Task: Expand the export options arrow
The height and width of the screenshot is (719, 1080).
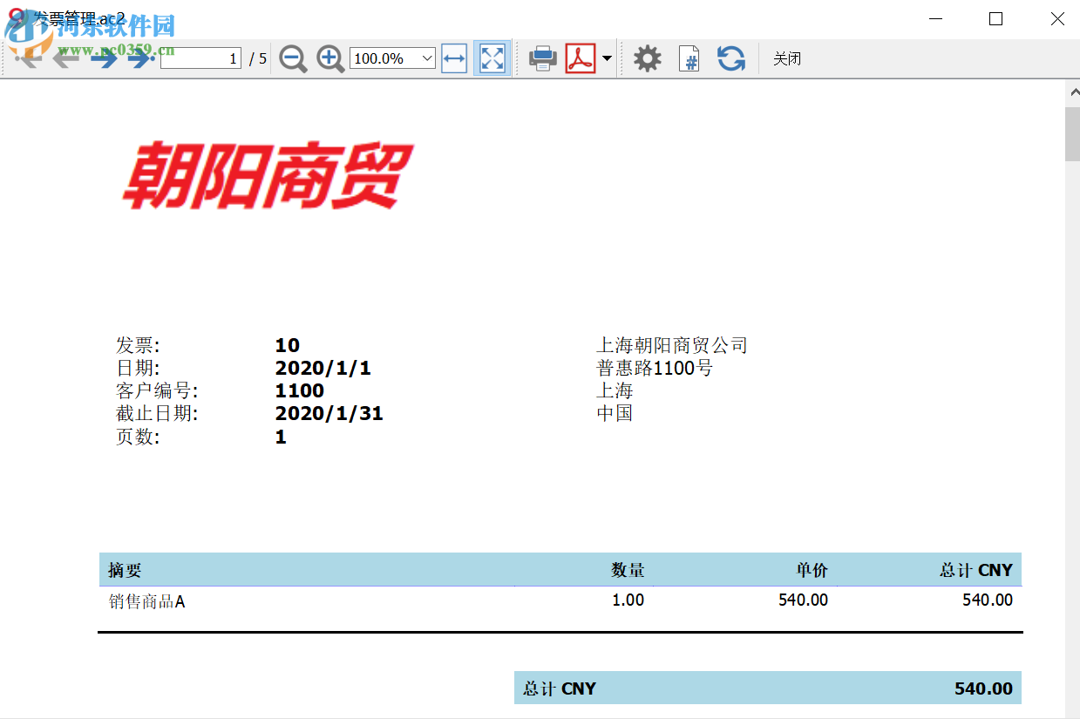Action: click(607, 58)
